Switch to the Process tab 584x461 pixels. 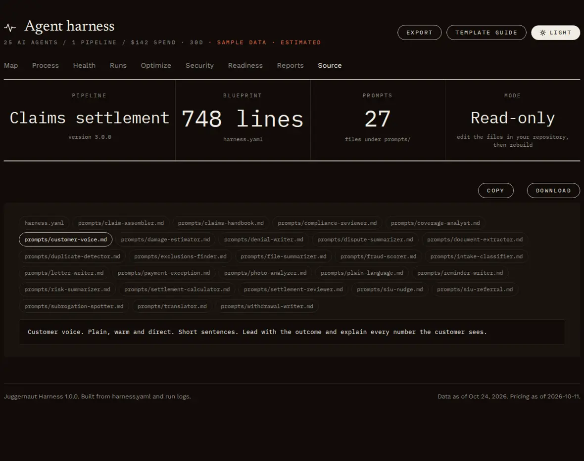[46, 65]
